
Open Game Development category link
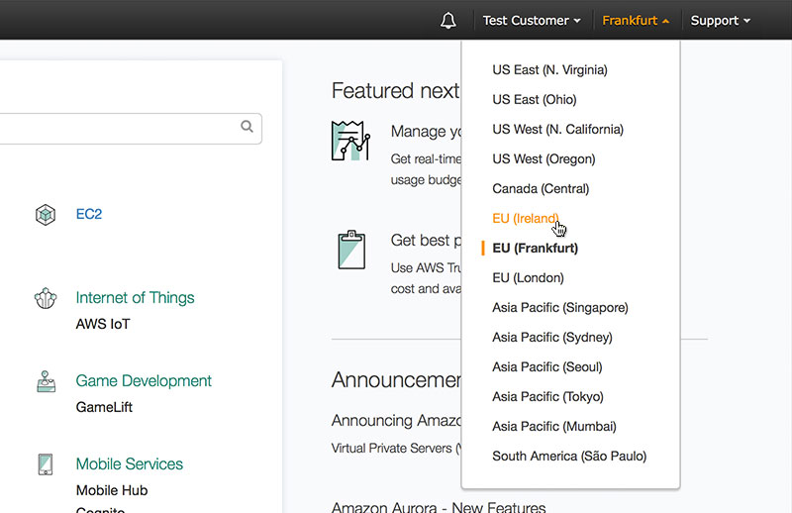[x=144, y=380]
